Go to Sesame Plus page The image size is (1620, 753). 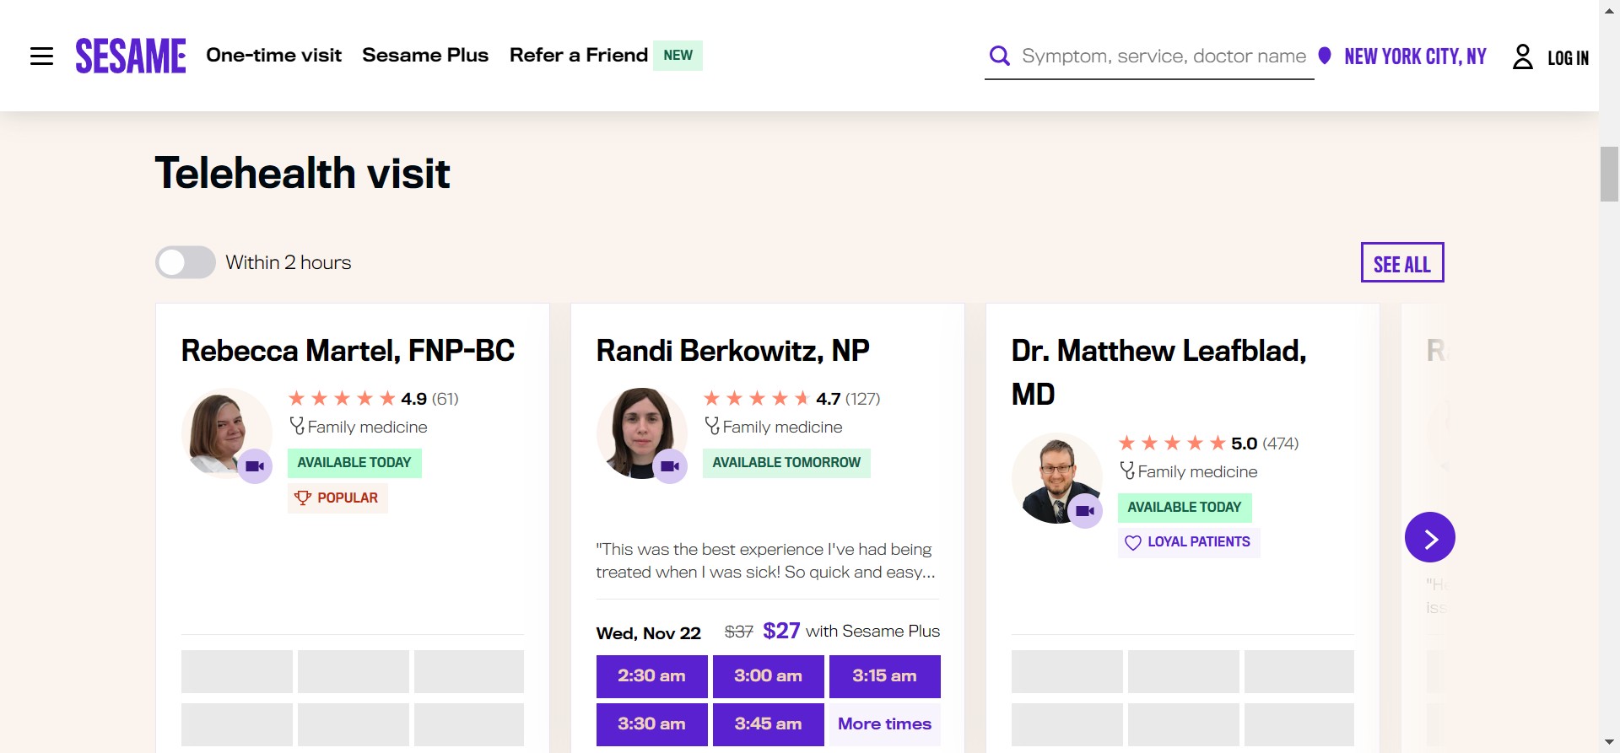click(x=425, y=55)
